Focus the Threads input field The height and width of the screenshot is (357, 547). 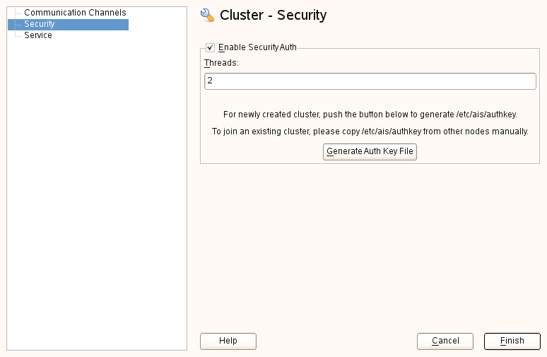coord(370,82)
